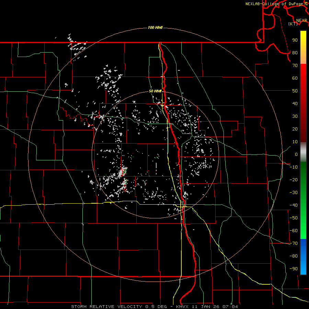Click the -20 value on velocity scale
The image size is (309, 309).
click(x=294, y=180)
